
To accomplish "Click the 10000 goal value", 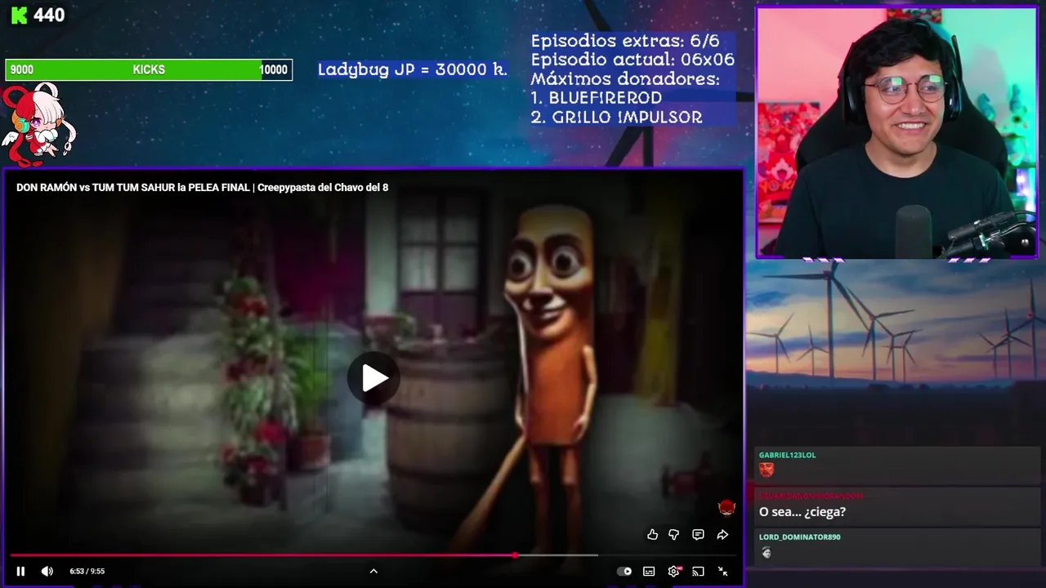I will (x=274, y=70).
